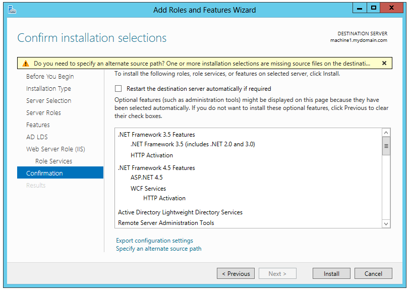Image resolution: width=410 pixels, height=291 pixels.
Task: Open Specify an alternate source path
Action: (158, 249)
